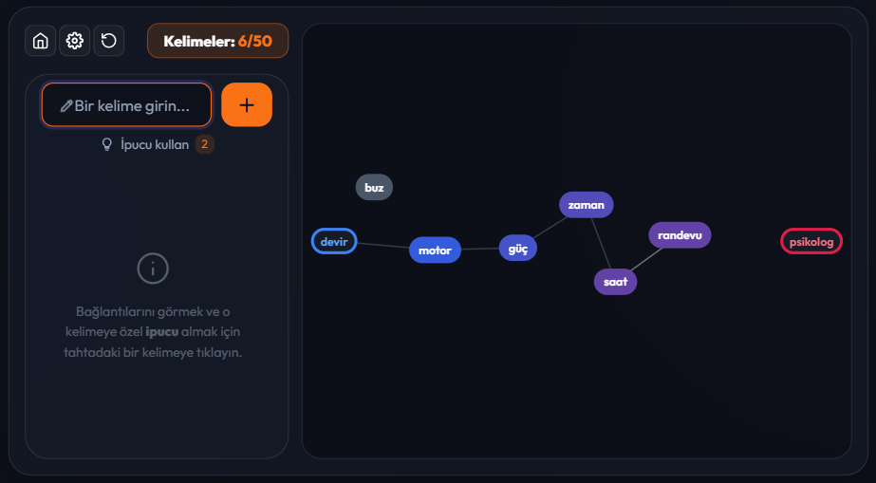Restart the game with reset icon
This screenshot has width=876, height=483.
pyautogui.click(x=109, y=41)
